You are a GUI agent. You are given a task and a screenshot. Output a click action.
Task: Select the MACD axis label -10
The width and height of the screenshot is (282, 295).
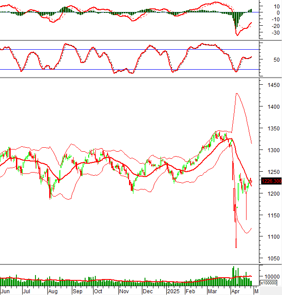click(276, 20)
